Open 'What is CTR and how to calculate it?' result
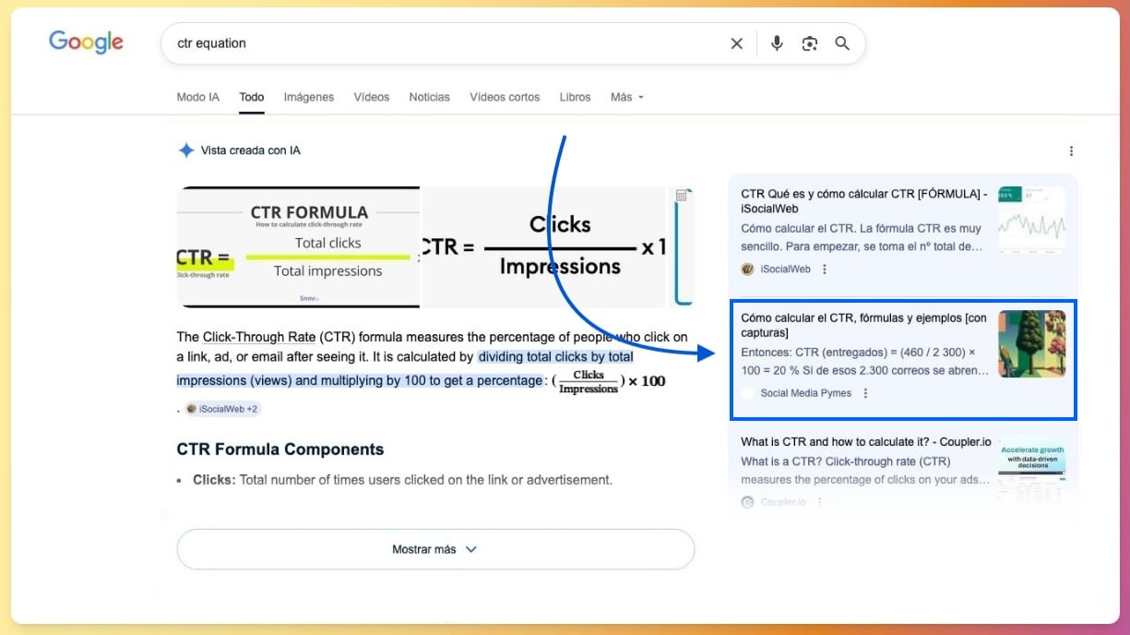This screenshot has height=635, width=1130. pos(866,442)
